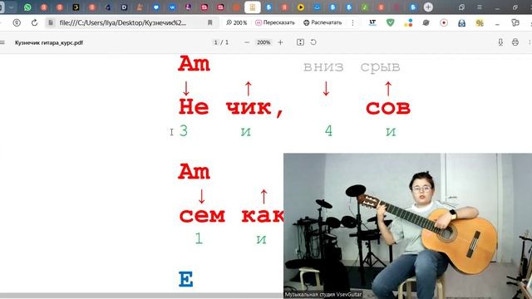Click the lyric "чик,"

[x=254, y=108]
